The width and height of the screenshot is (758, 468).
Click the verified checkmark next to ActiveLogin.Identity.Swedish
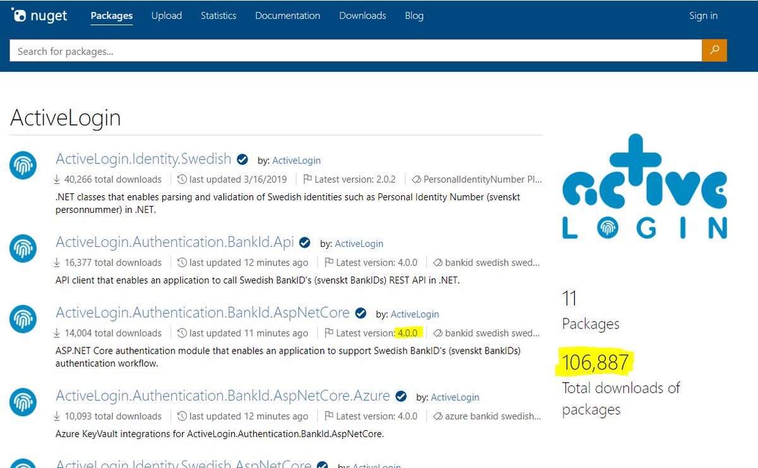pyautogui.click(x=243, y=159)
